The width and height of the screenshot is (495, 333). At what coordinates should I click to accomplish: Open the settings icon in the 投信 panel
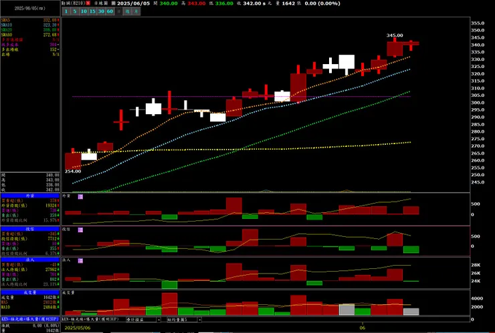click(x=80, y=230)
